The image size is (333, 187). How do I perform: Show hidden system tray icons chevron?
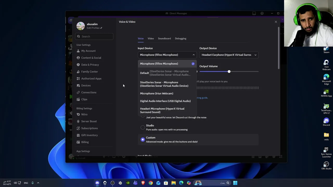coord(38,183)
